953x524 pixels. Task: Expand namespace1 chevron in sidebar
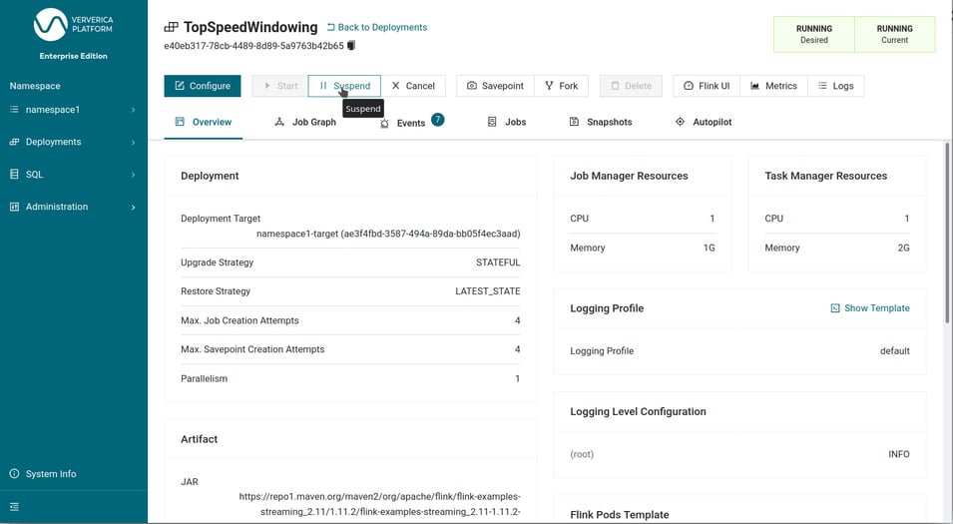tap(133, 110)
